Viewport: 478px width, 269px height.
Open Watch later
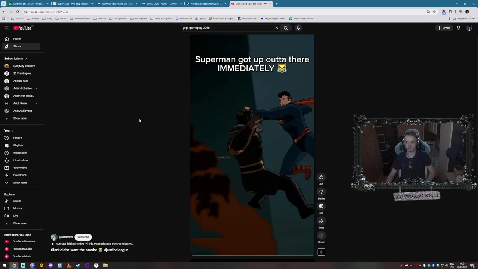21,153
